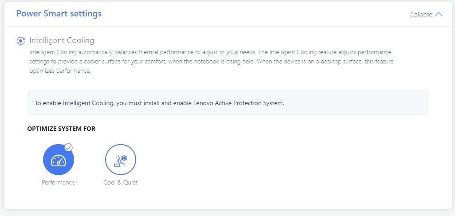Click the OPTIMIZE SYSTEM FOR label
This screenshot has width=455, height=216.
pyautogui.click(x=61, y=129)
